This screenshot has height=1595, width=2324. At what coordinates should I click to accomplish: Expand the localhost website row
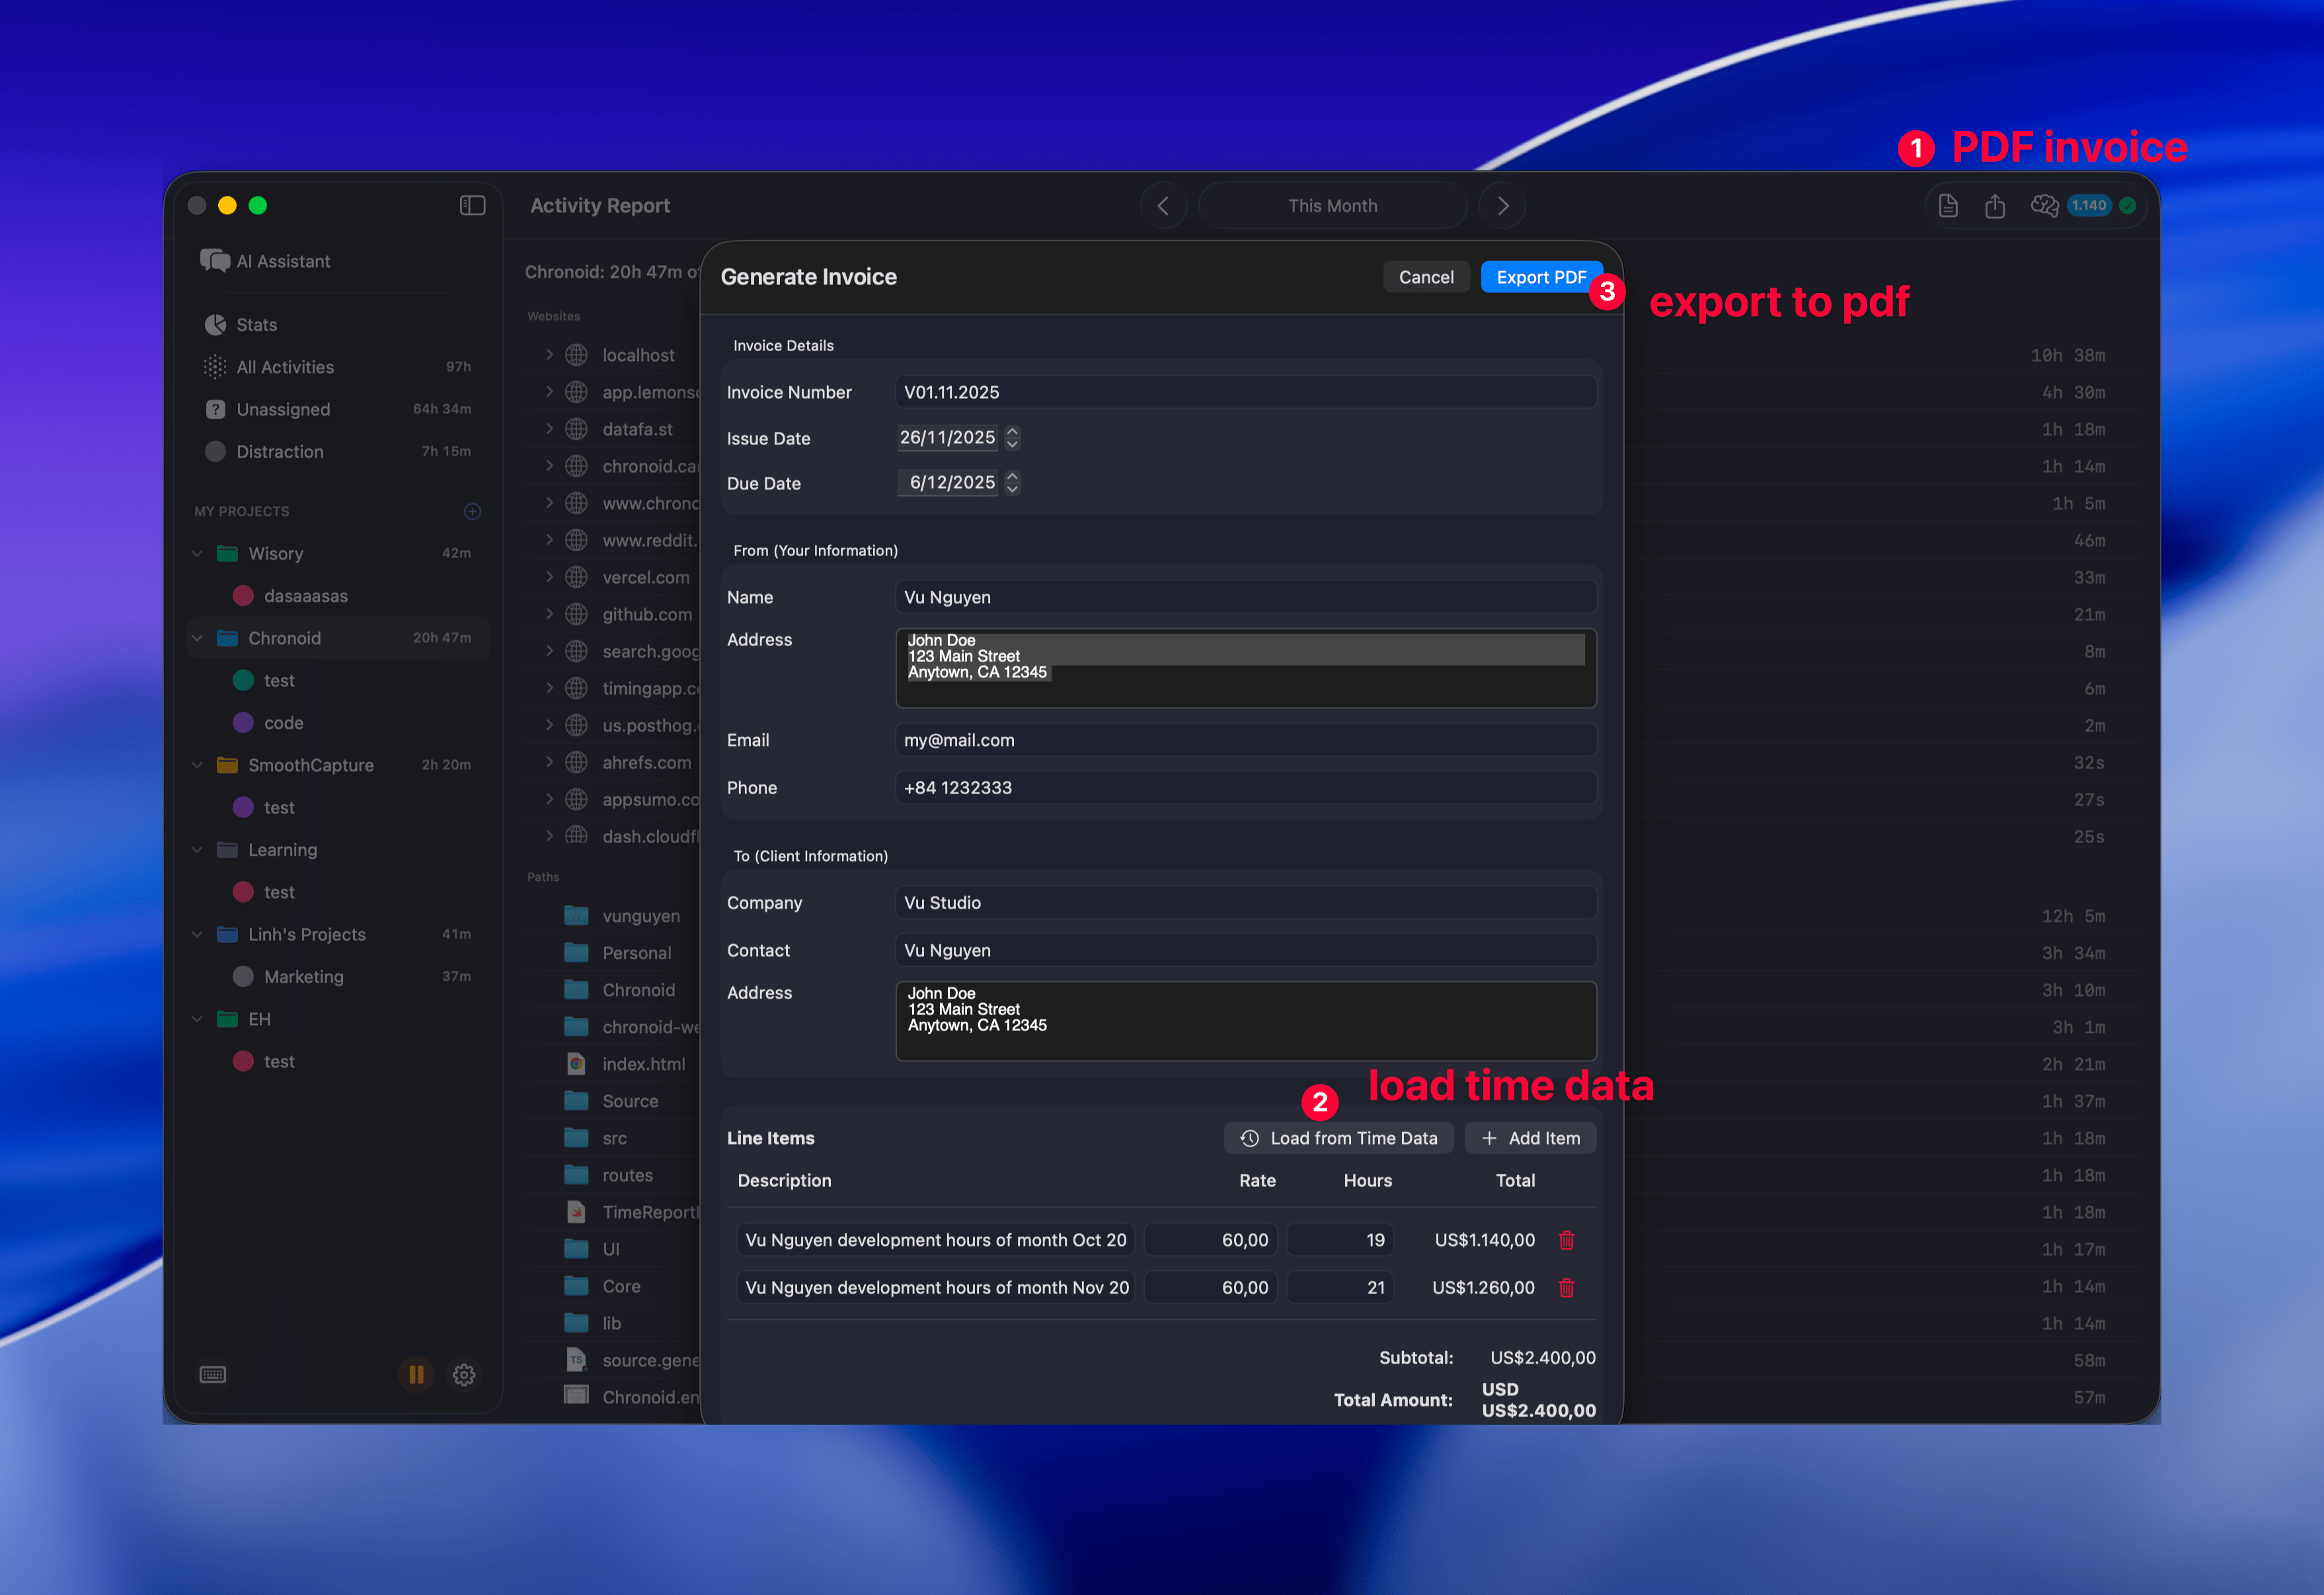point(549,354)
